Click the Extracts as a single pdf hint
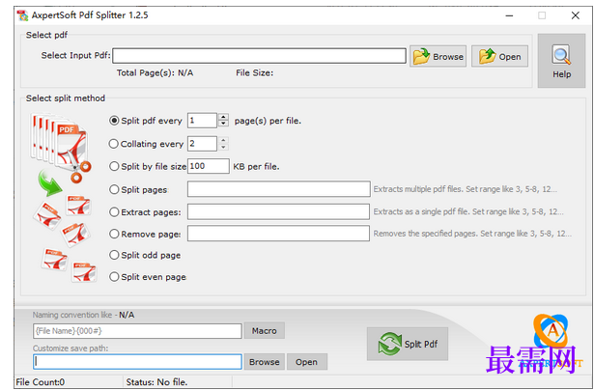 coord(468,211)
